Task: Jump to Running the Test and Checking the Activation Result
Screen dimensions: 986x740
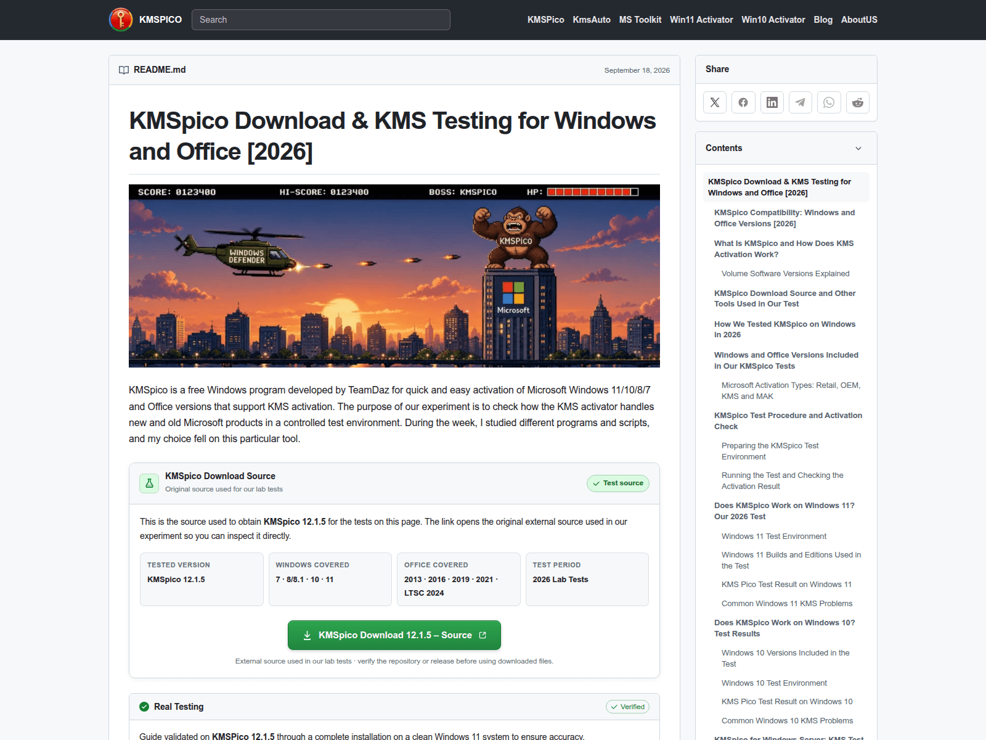Action: pyautogui.click(x=783, y=480)
